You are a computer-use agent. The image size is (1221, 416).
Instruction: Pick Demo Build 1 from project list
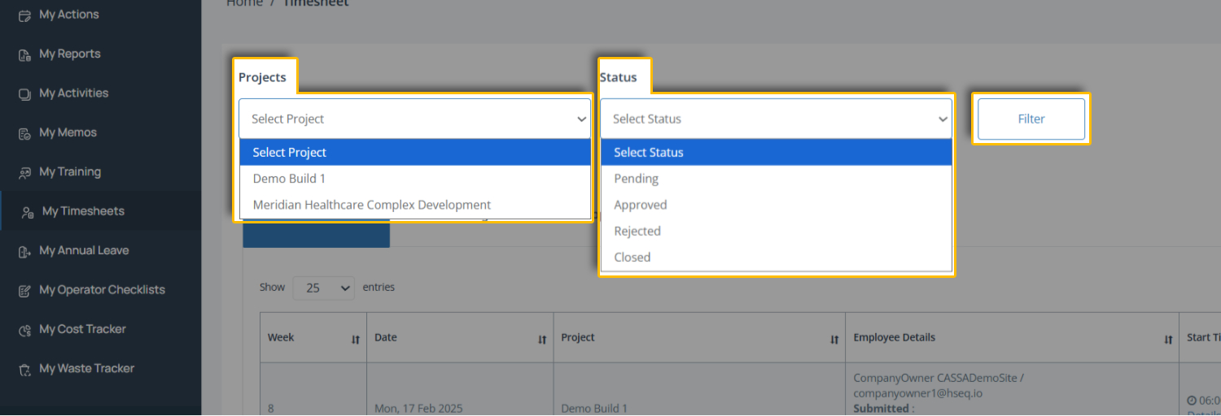289,179
